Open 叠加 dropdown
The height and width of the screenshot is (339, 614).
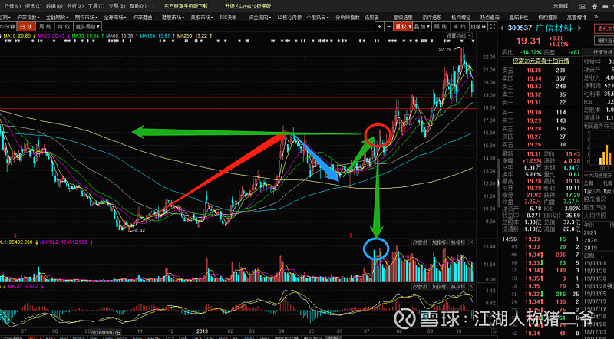coord(422,27)
